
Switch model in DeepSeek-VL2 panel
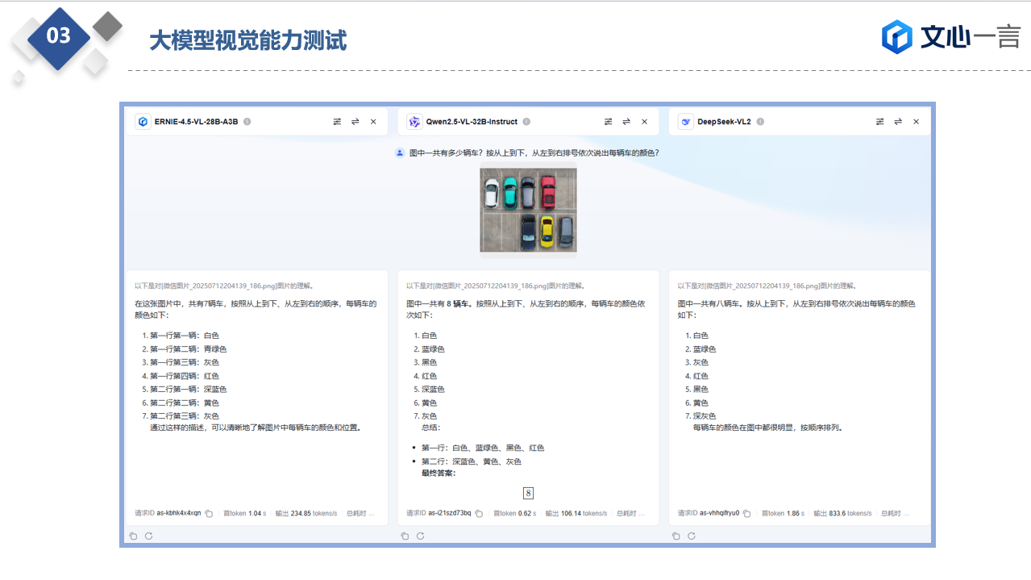pyautogui.click(x=898, y=122)
